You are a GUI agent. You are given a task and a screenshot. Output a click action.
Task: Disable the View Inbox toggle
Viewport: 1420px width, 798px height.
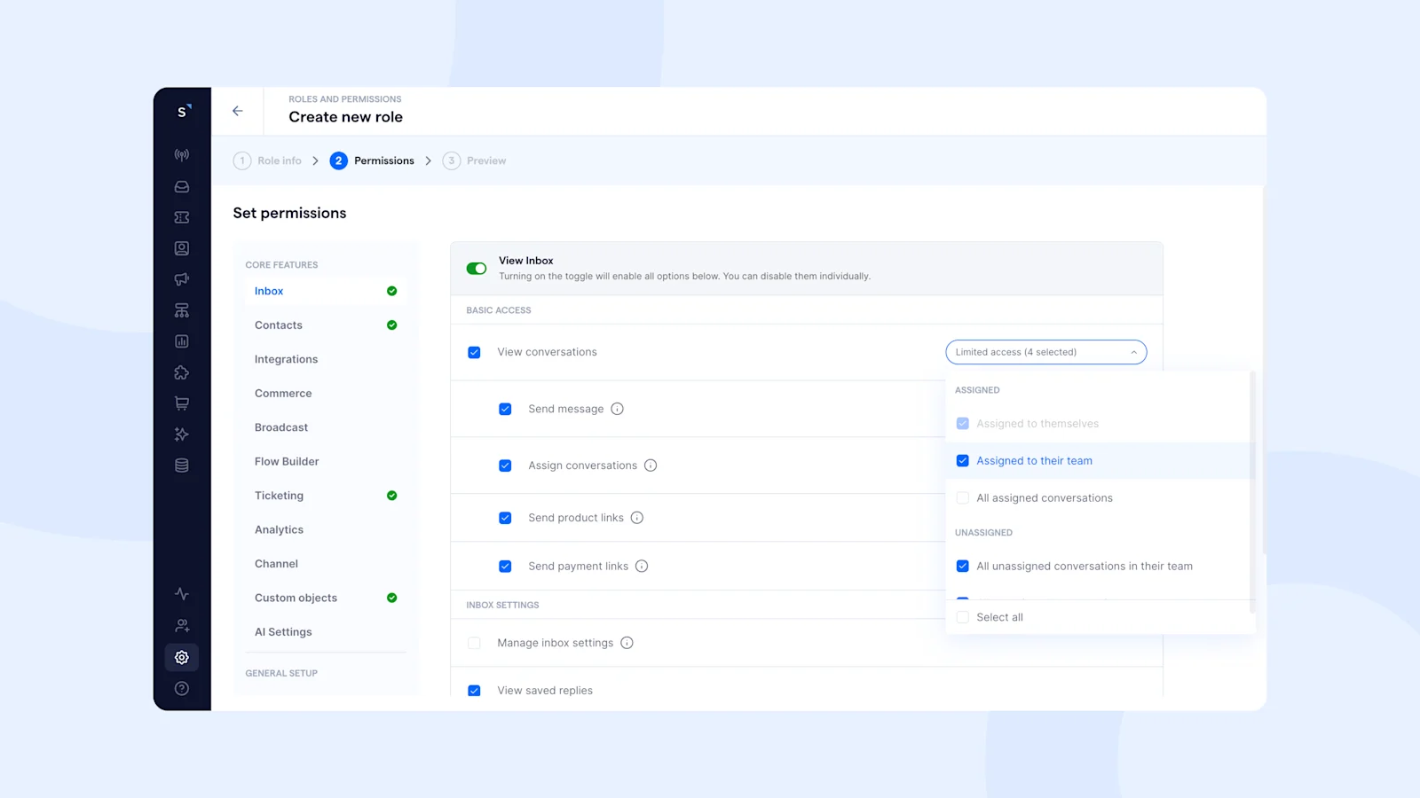pyautogui.click(x=476, y=268)
